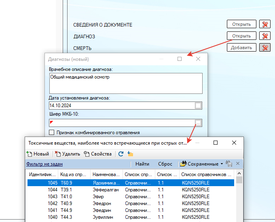
Task: Refresh the toxic substances list
Action: [121, 154]
